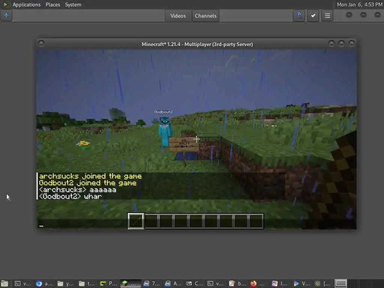Screen dimensions: 384x288
Task: Click the show desktop icon in taskbar
Action: [x=4, y=283]
